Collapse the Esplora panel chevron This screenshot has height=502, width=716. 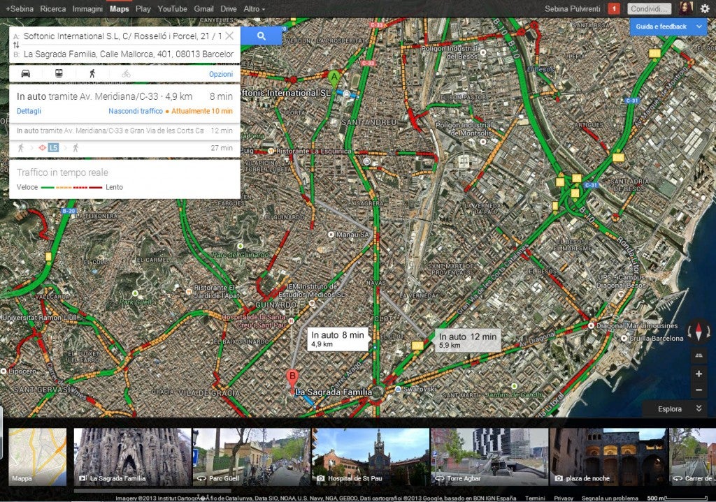pos(699,408)
